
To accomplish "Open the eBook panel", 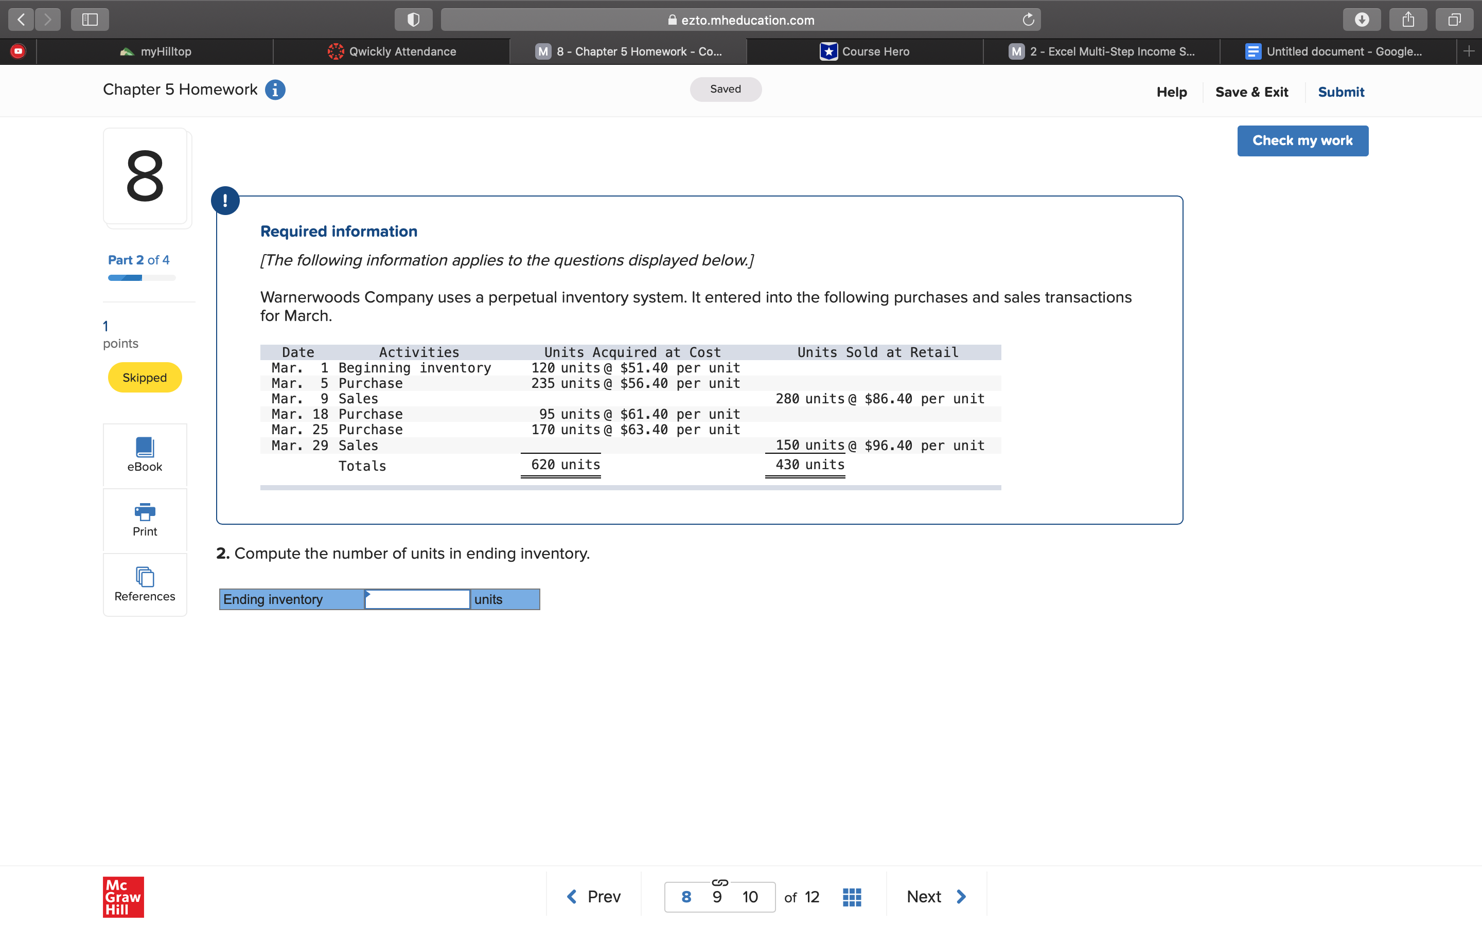I will click(x=145, y=455).
